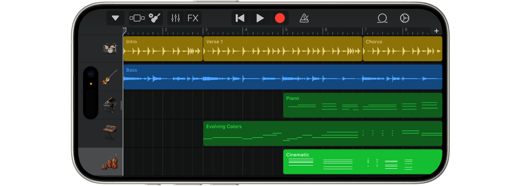This screenshot has width=520, height=186.
Task: Open song settings gear
Action: 404,18
